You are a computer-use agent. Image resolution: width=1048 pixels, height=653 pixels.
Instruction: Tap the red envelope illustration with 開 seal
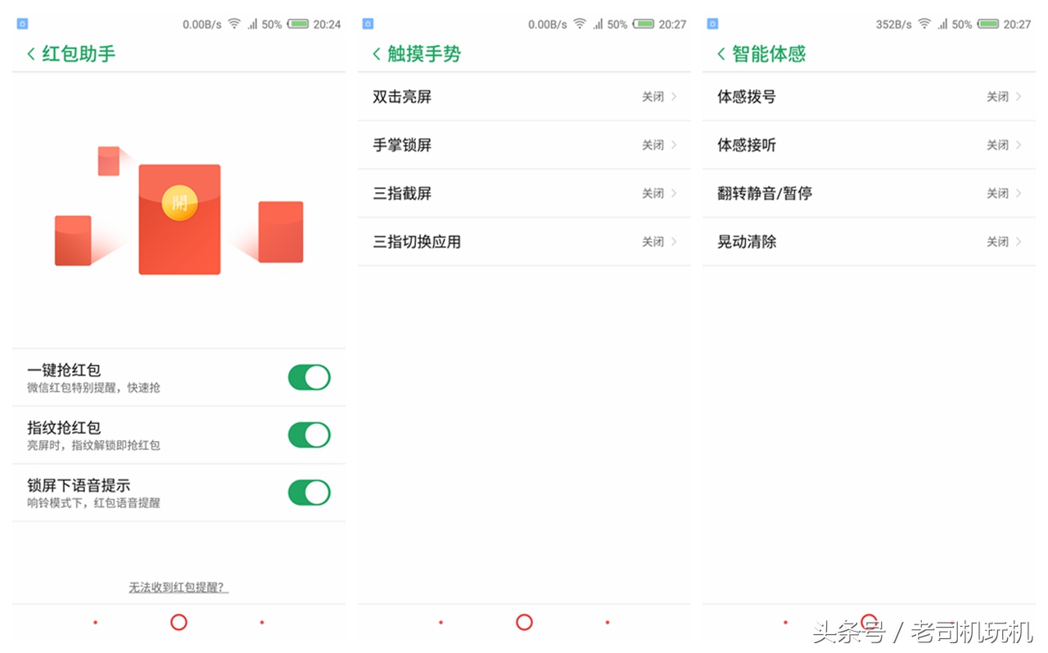click(x=179, y=218)
